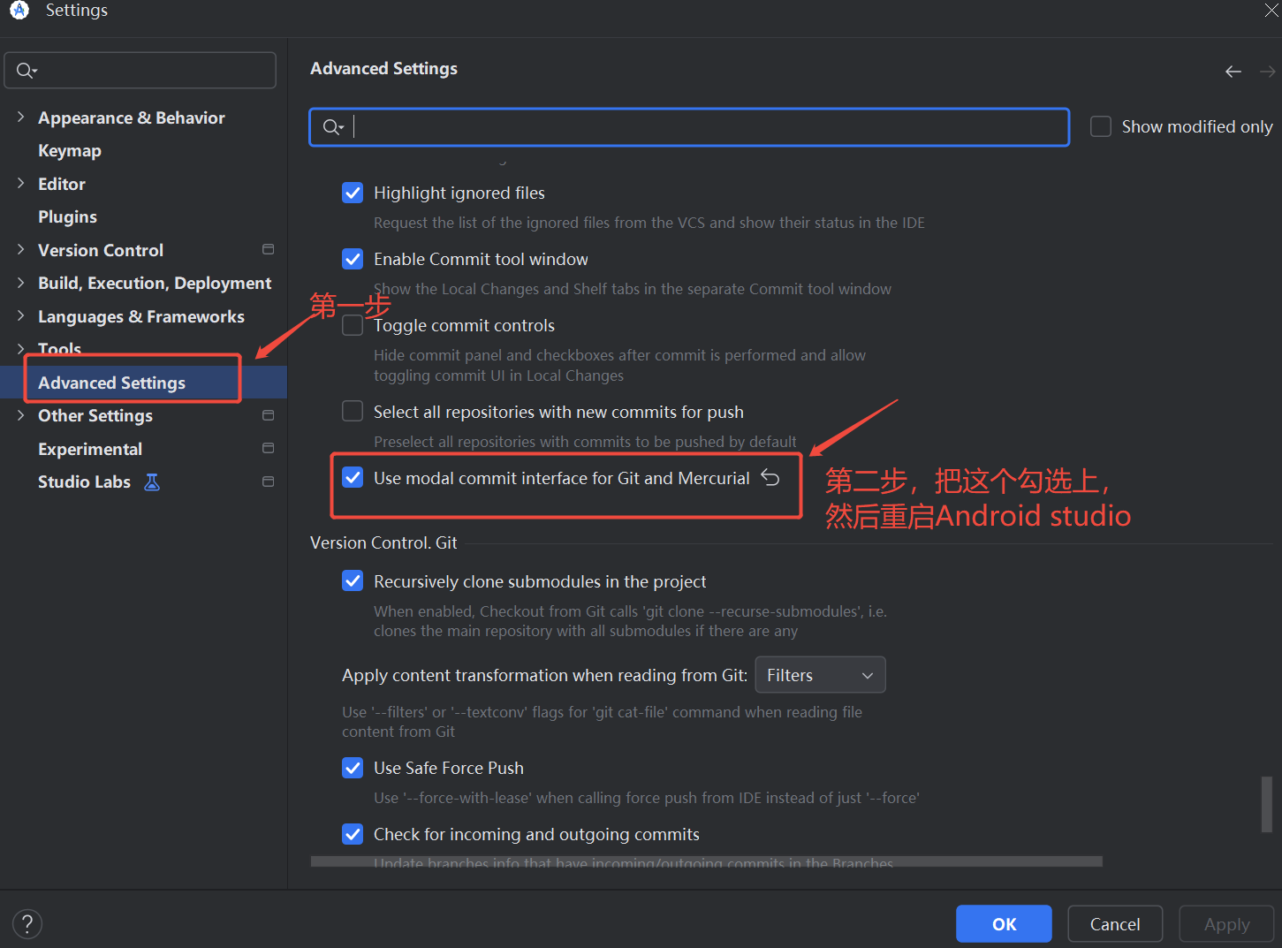This screenshot has height=948, width=1282.
Task: Check the Show modified only box
Action: pos(1100,125)
